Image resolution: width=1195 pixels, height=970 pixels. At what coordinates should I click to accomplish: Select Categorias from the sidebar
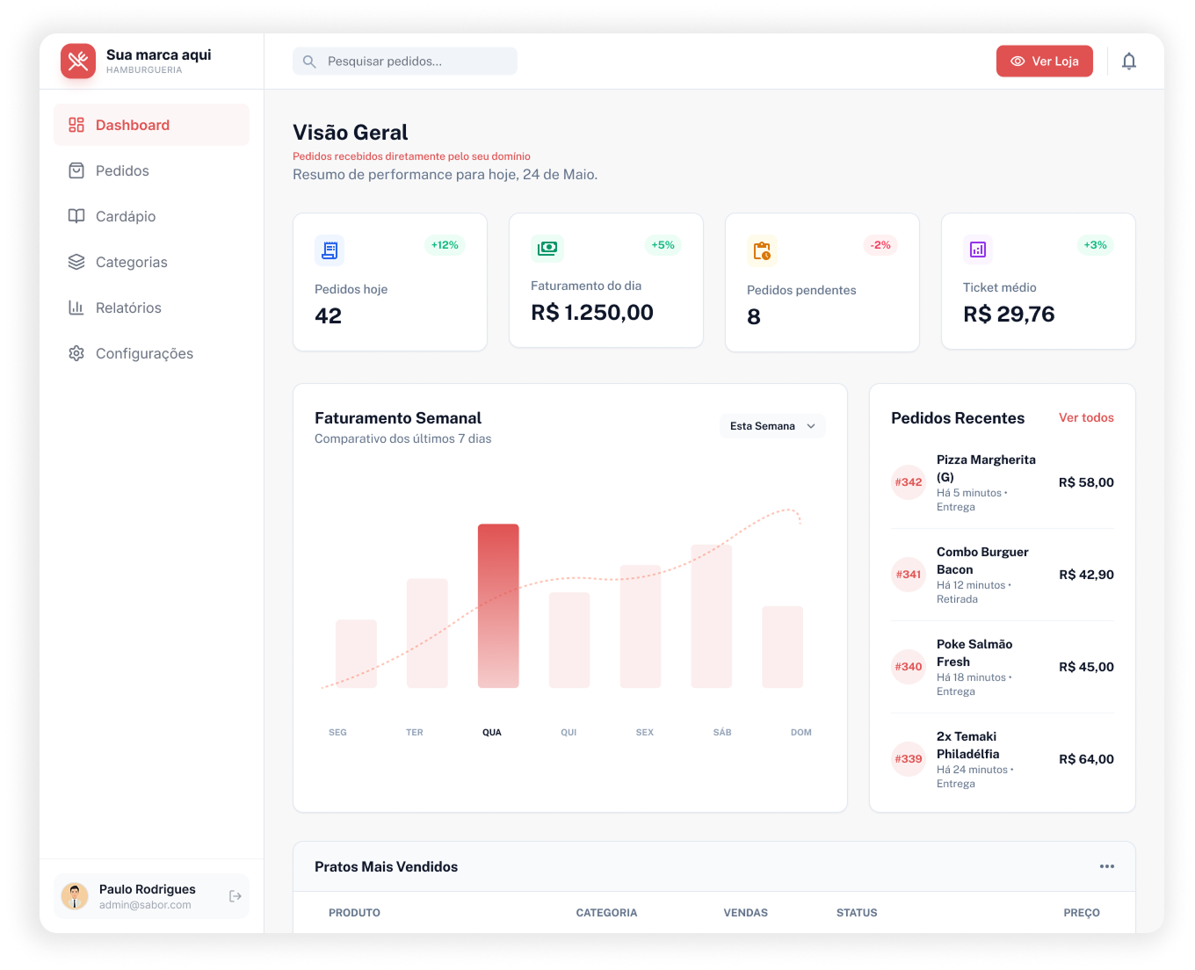tap(131, 262)
